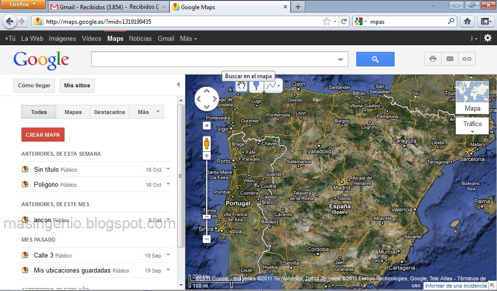
Task: Switch to the Gmail browser tab
Action: (108, 7)
